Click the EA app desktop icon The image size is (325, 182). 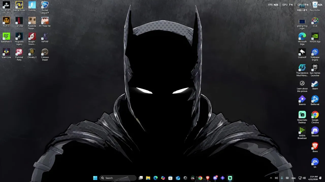(x=315, y=163)
